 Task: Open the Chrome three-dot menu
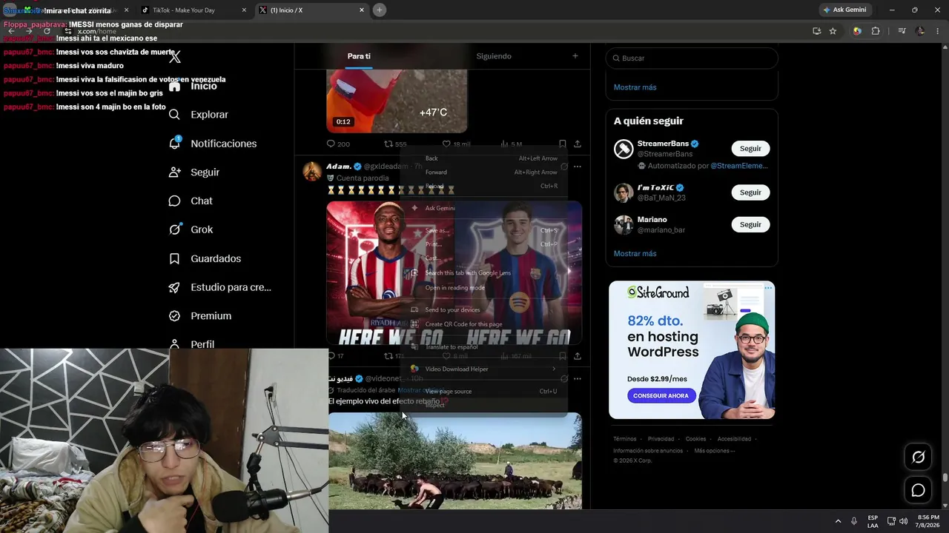tap(938, 31)
